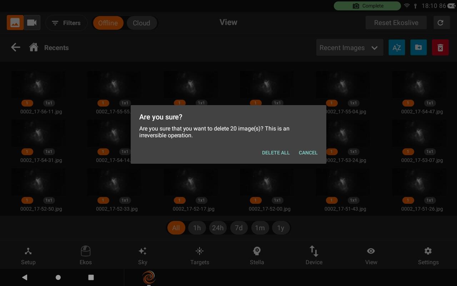The width and height of the screenshot is (457, 286).
Task: Open the Settings tab
Action: point(428,256)
